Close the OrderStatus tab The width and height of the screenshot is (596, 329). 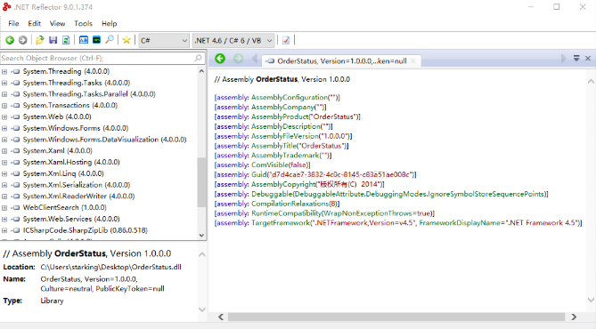tap(413, 60)
